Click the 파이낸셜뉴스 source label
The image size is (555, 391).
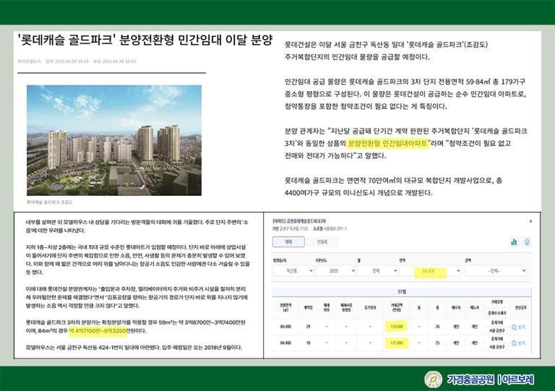tap(29, 61)
